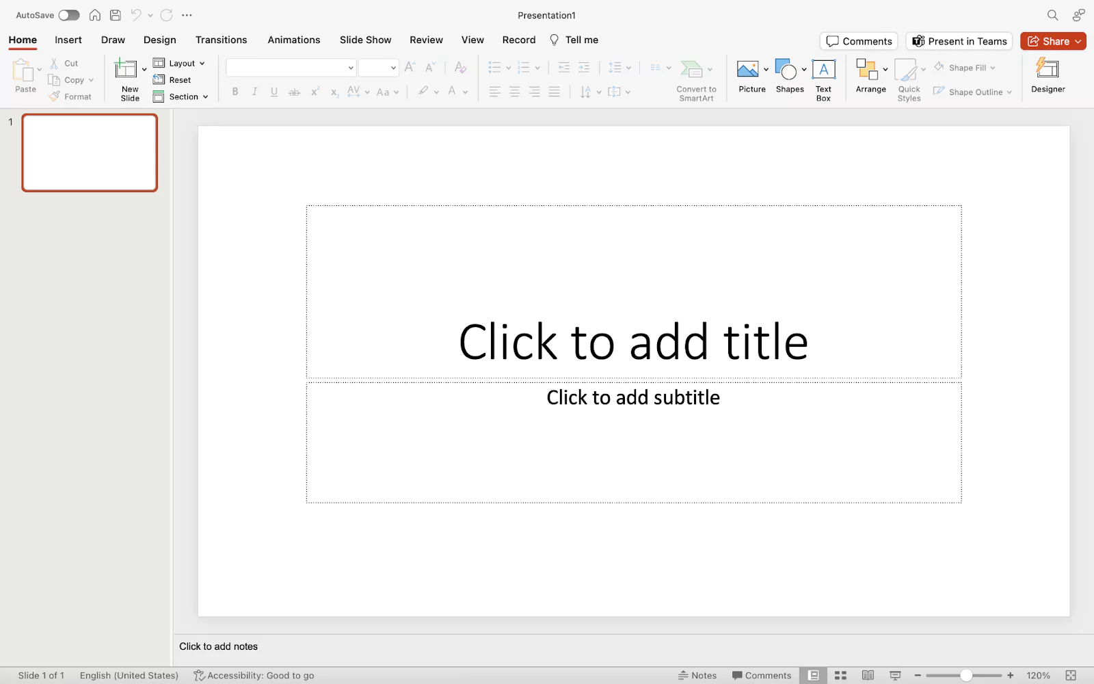Image resolution: width=1094 pixels, height=684 pixels.
Task: Click the text highlight color pen
Action: click(x=423, y=91)
